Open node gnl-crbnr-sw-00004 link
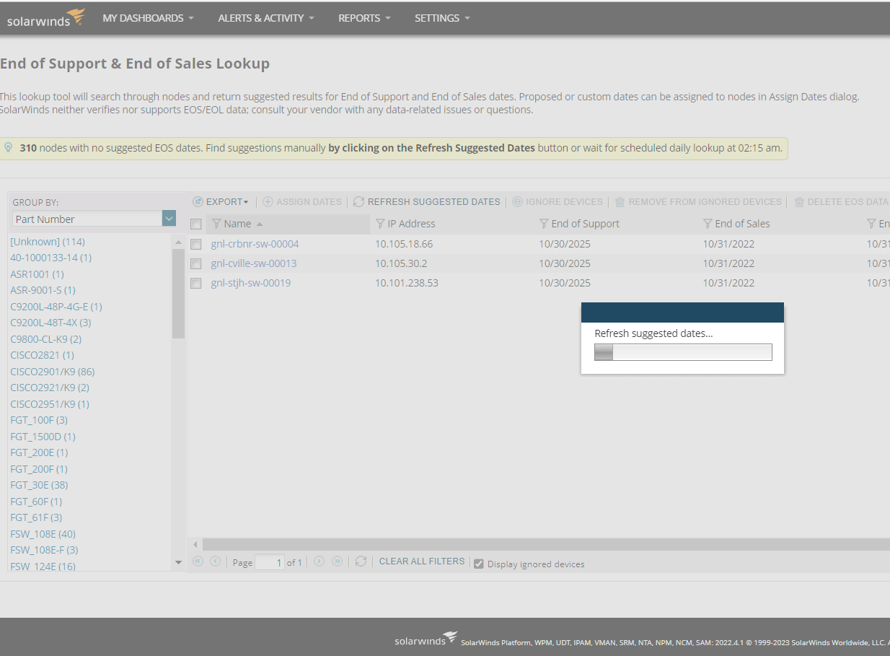 tap(255, 244)
